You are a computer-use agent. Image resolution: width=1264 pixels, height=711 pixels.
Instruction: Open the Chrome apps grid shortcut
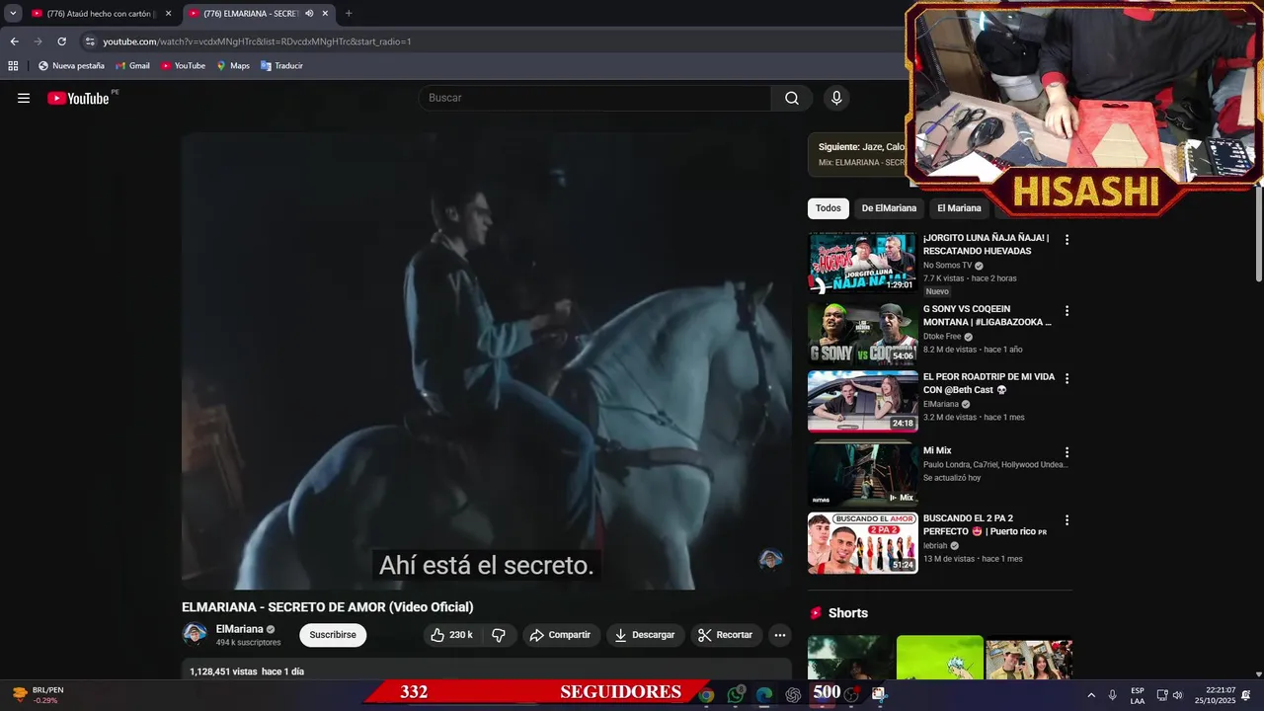coord(13,66)
